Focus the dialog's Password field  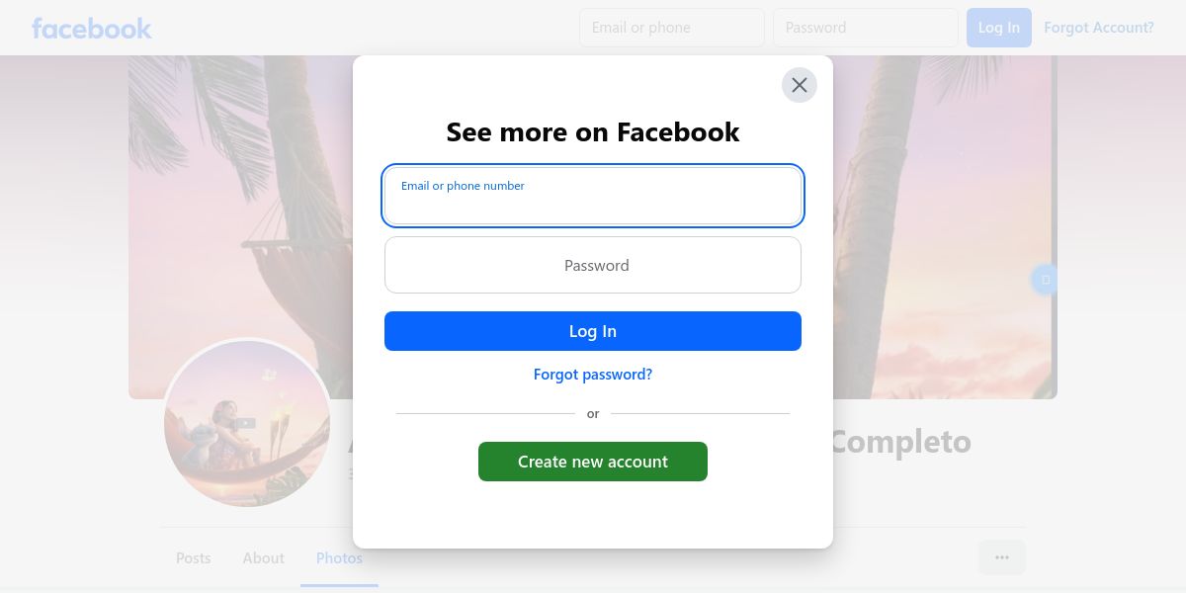click(593, 265)
